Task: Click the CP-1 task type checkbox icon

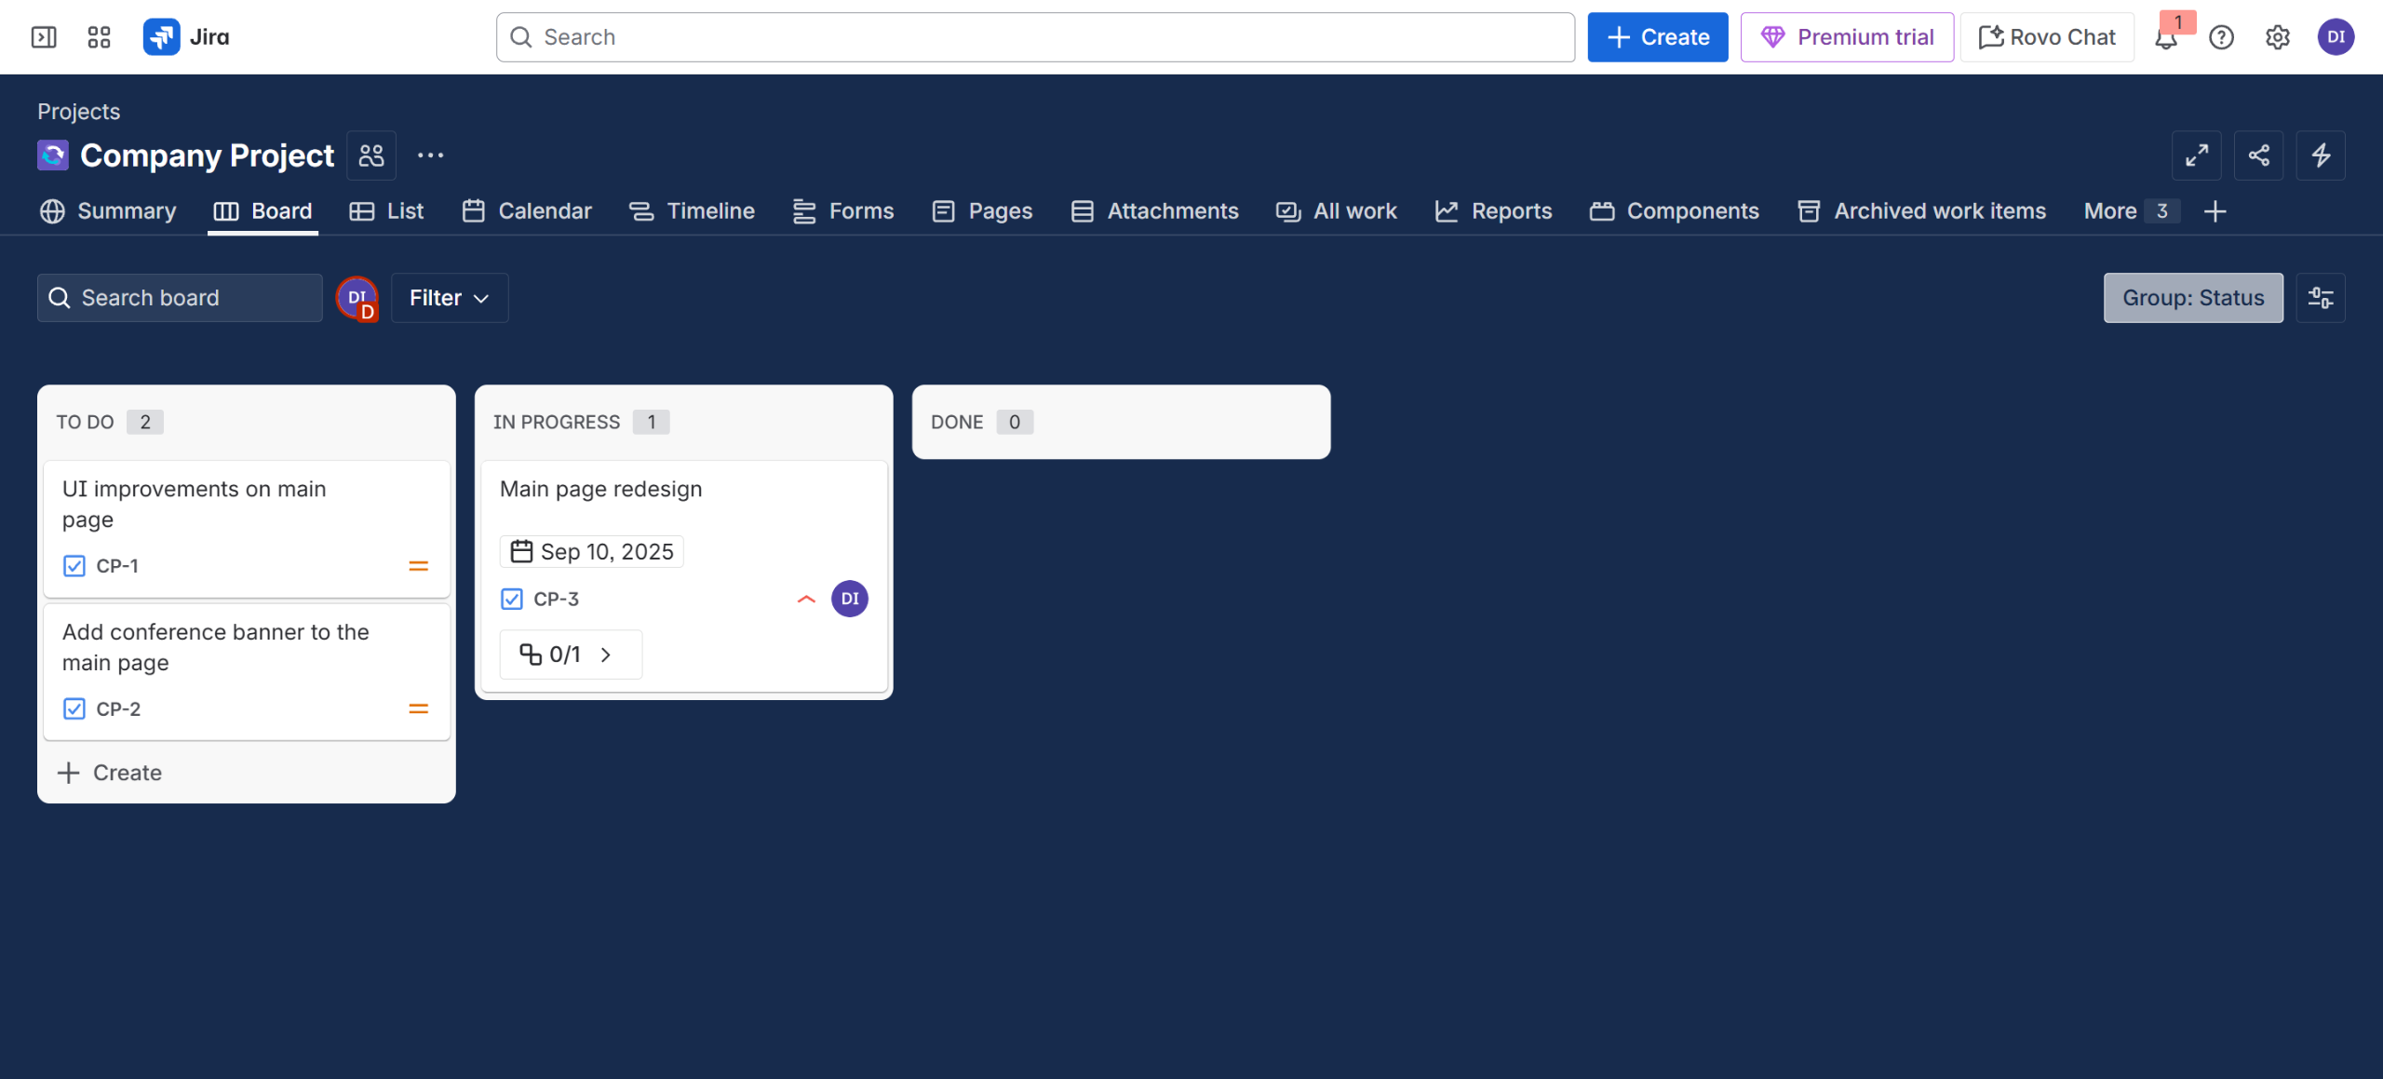Action: coord(74,566)
